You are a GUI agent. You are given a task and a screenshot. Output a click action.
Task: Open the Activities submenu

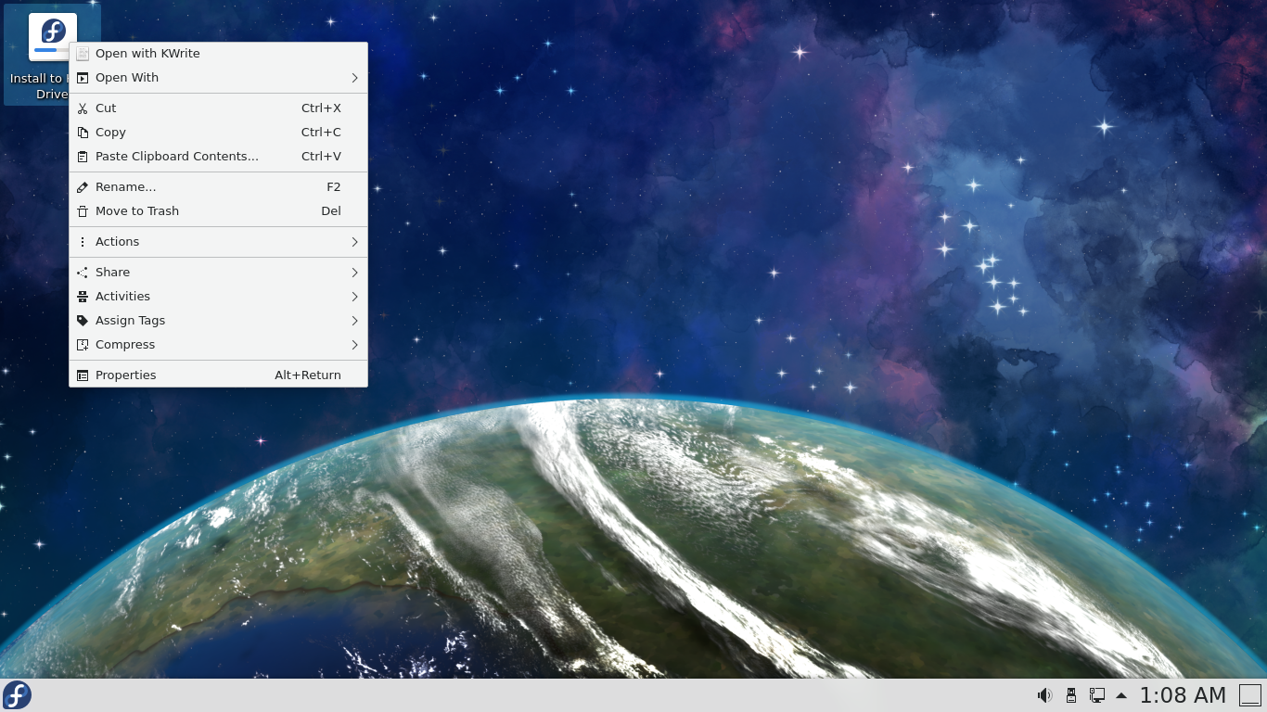click(x=218, y=297)
